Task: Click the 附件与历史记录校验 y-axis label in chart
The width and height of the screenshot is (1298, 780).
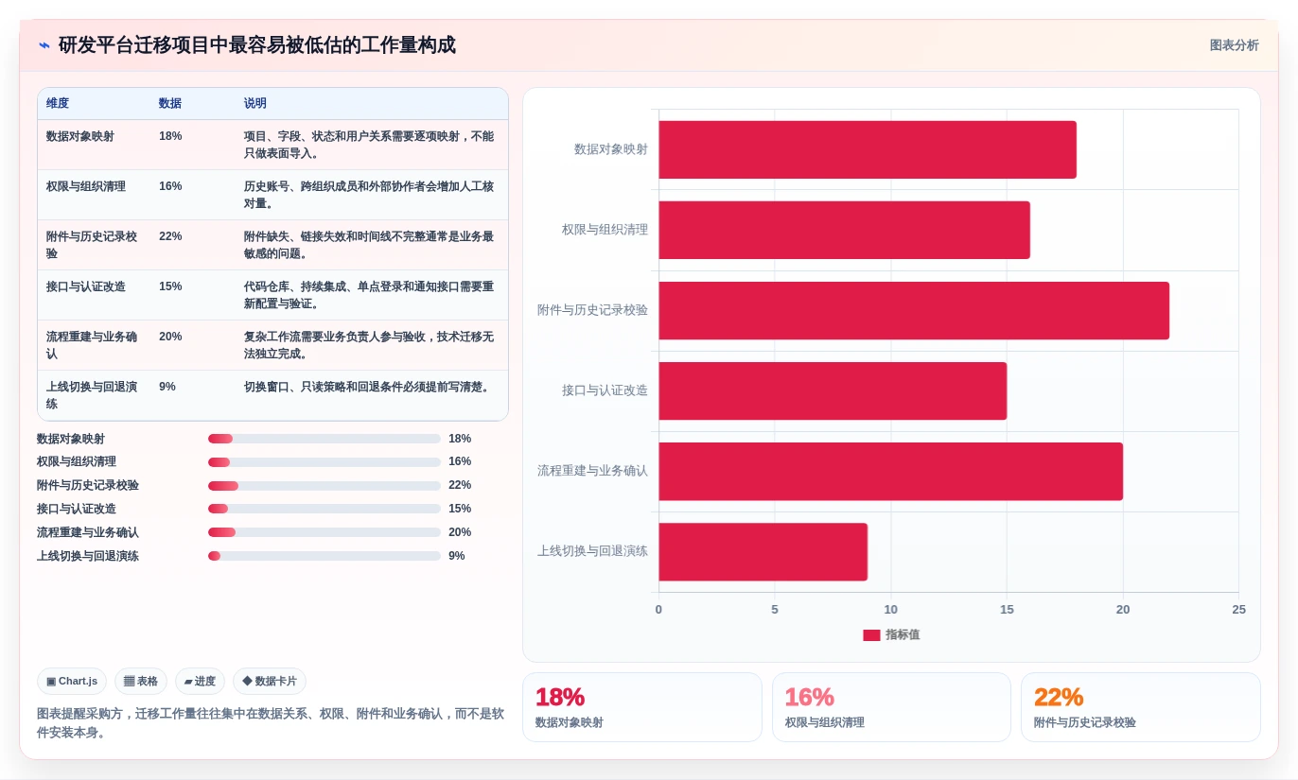Action: coord(593,310)
